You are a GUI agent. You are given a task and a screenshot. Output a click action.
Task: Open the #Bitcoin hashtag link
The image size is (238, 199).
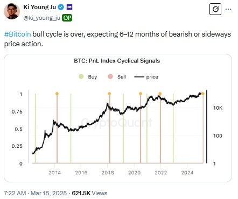pyautogui.click(x=17, y=34)
